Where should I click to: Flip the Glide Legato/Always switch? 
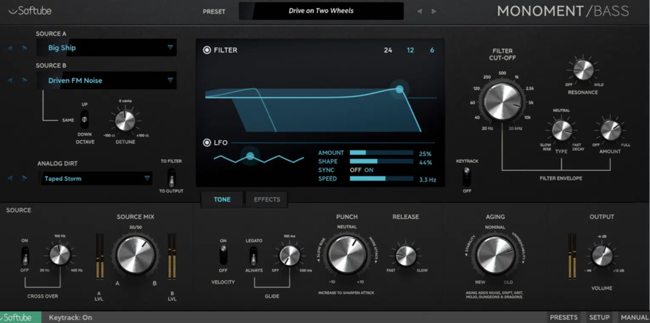[x=254, y=256]
